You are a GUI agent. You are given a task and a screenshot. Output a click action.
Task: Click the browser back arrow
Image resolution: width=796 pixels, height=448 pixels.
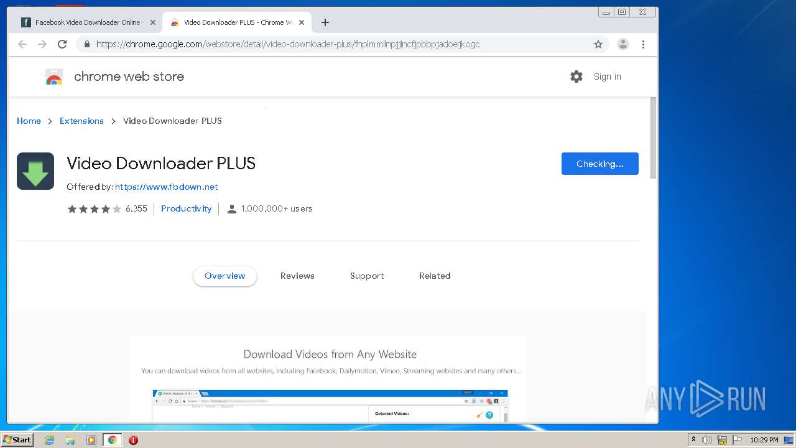(22, 44)
